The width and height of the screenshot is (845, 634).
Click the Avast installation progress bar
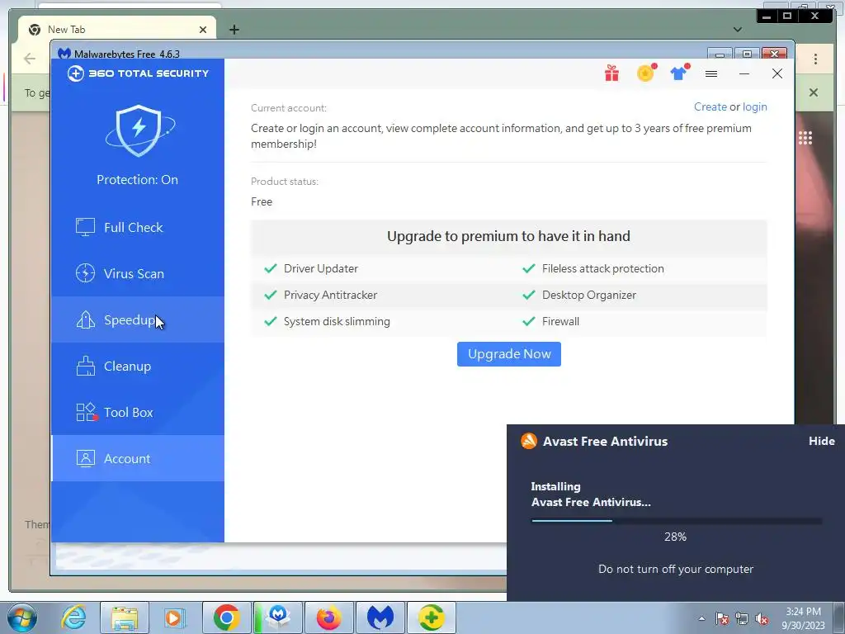point(677,521)
